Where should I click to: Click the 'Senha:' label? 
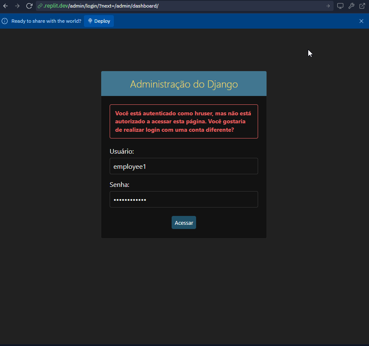click(119, 185)
